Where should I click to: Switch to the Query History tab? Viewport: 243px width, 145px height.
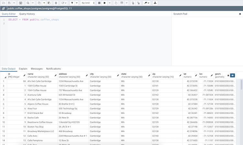coord(27,14)
